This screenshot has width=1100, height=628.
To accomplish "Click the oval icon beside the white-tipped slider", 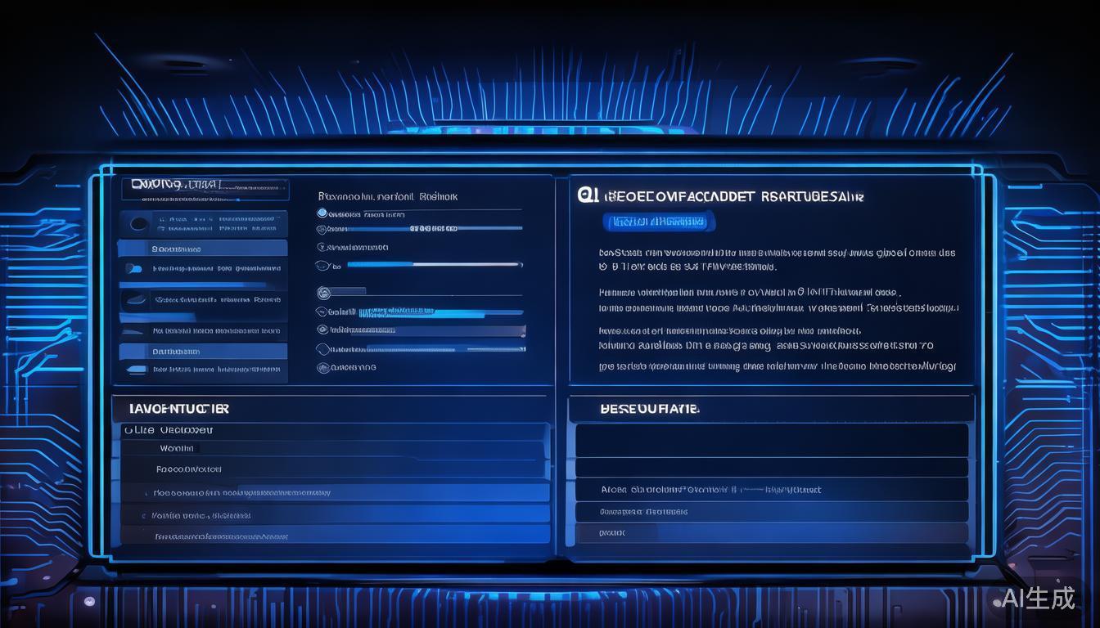I will tap(322, 265).
